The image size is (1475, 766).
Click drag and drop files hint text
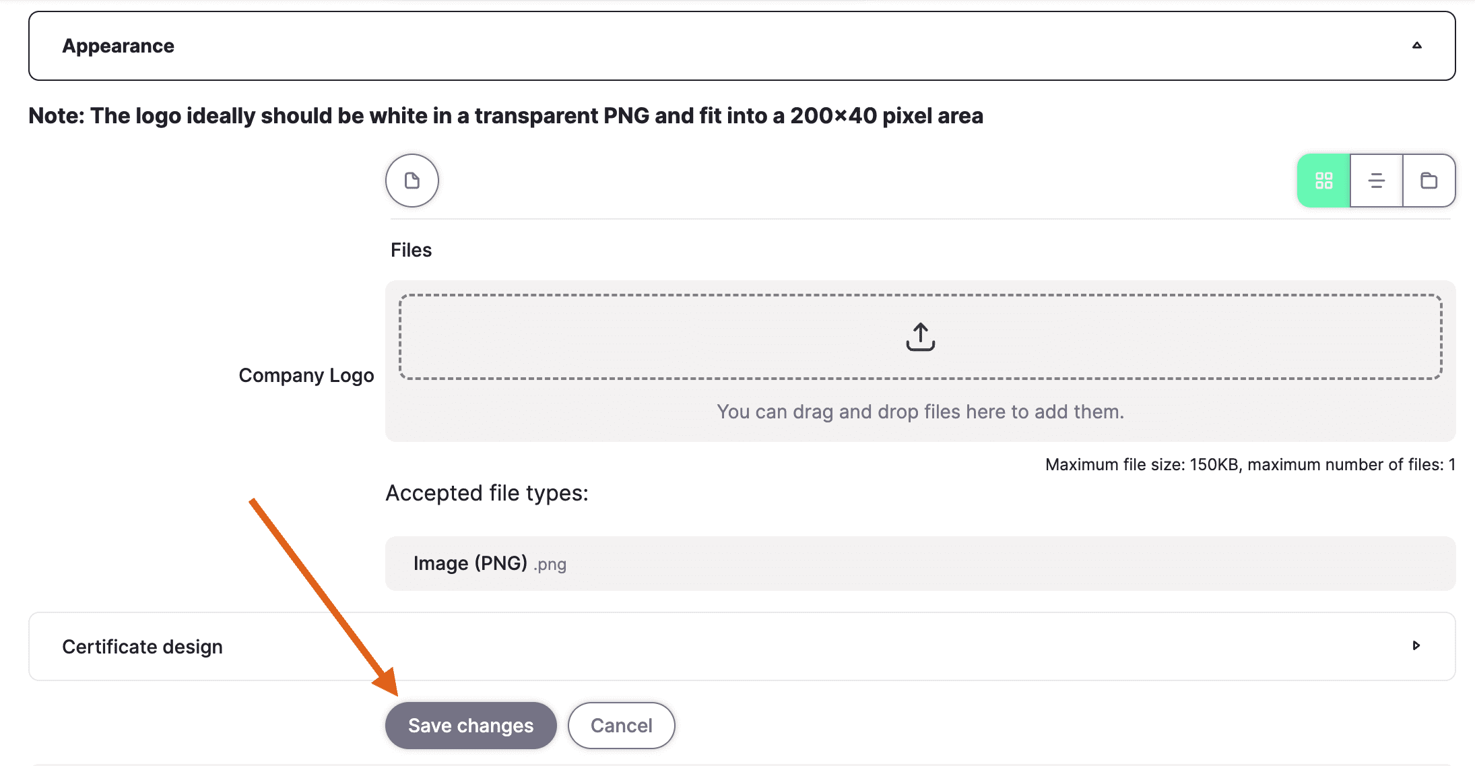tap(920, 412)
